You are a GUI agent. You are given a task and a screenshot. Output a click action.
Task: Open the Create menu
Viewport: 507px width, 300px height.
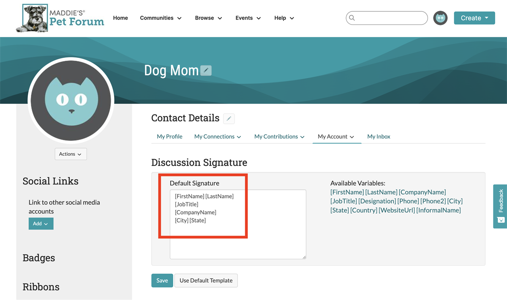[x=474, y=18]
